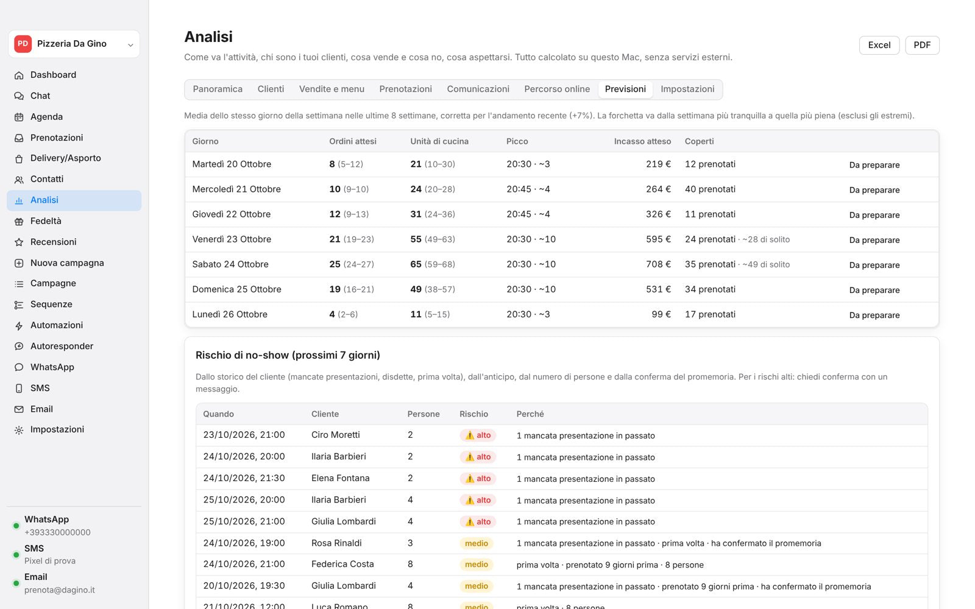
Task: Select the Delivery/Asporto bag icon
Action: [19, 158]
